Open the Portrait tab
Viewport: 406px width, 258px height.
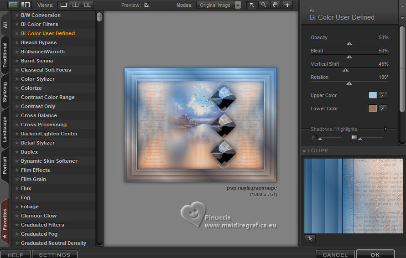(5, 165)
